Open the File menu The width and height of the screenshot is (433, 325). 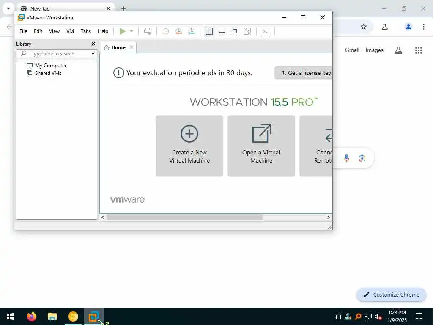(x=23, y=31)
